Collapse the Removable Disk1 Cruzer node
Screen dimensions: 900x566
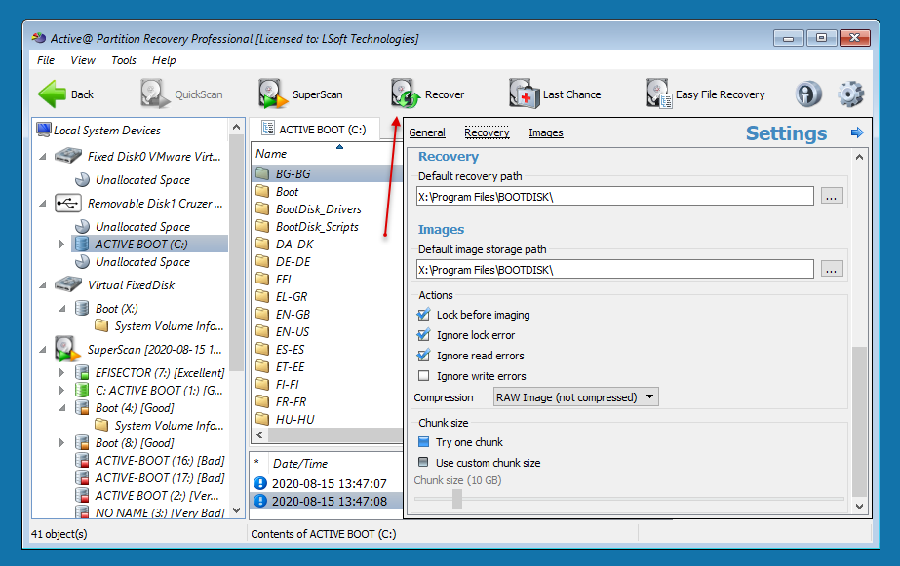point(43,203)
